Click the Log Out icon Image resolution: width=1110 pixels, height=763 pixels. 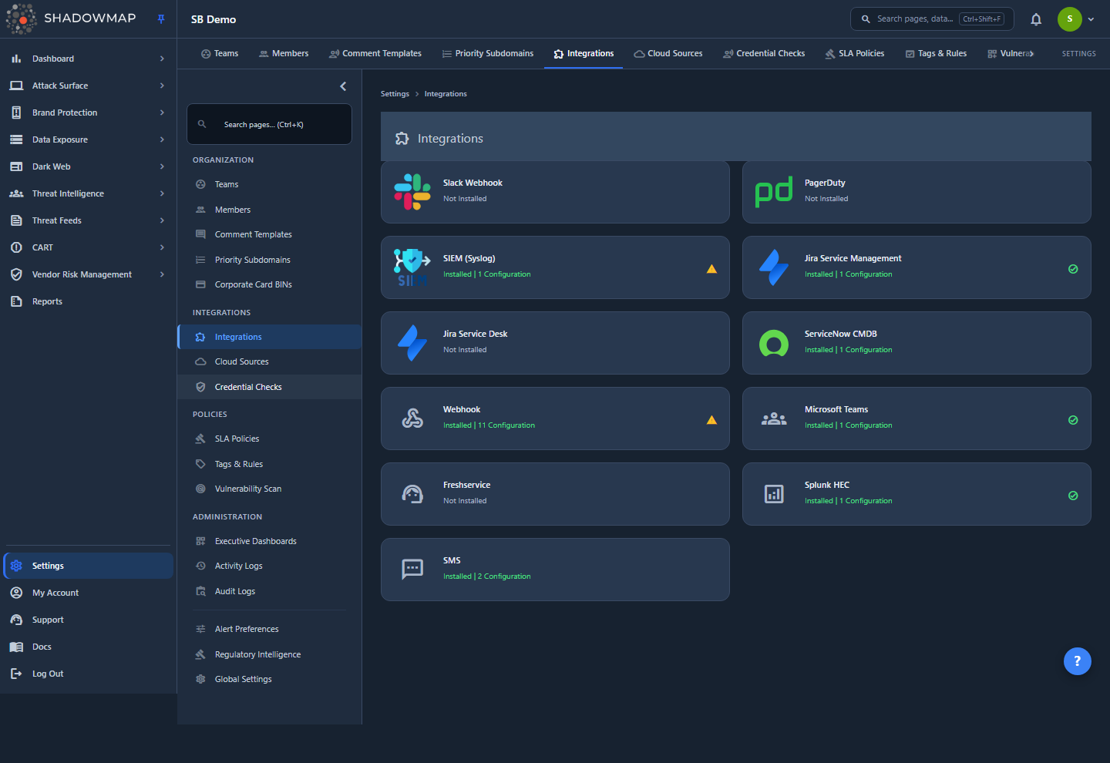tap(16, 674)
